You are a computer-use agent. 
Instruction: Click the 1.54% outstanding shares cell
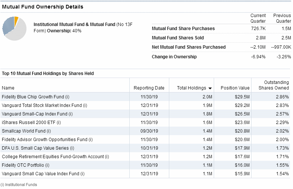[282, 174]
